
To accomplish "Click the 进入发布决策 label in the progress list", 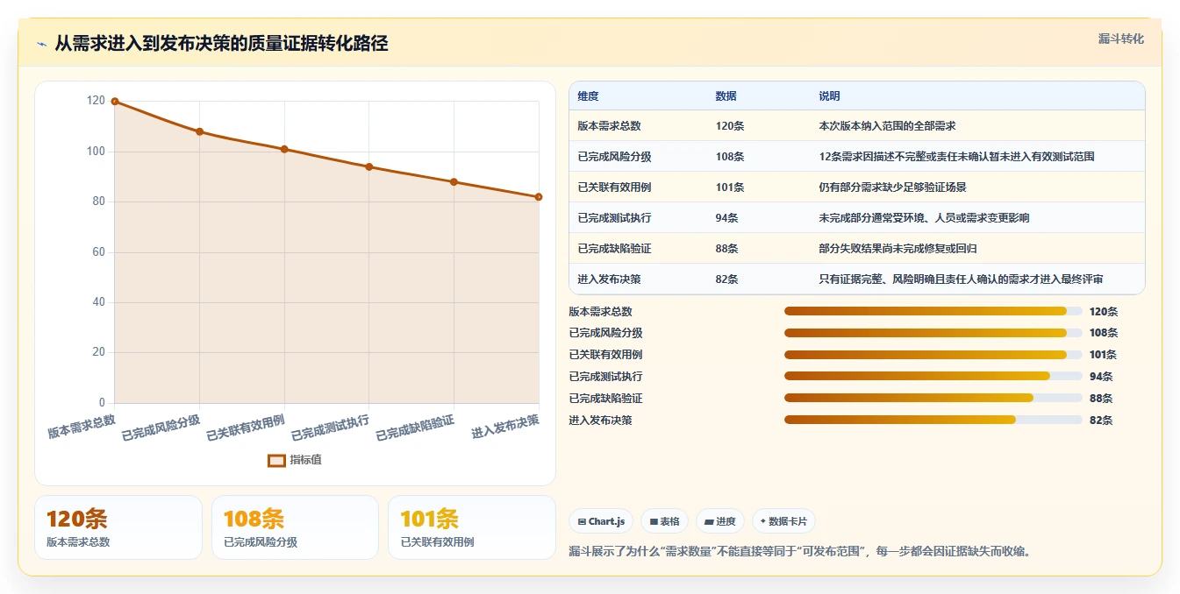I will (601, 421).
